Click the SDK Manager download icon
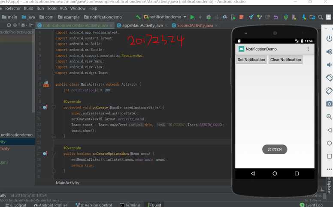This screenshot has height=207, width=333. tap(304, 17)
